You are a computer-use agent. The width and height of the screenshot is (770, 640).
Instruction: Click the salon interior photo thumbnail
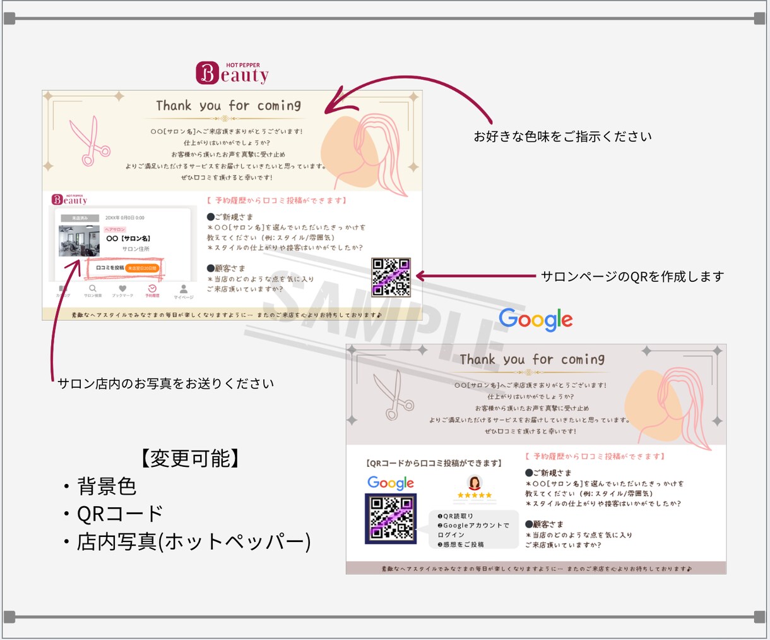pos(79,241)
